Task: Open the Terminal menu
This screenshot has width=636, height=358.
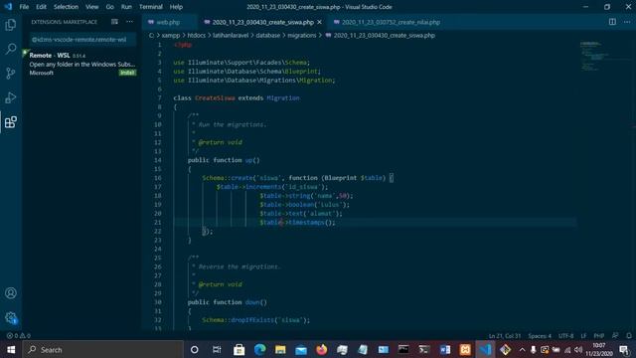Action: click(150, 7)
